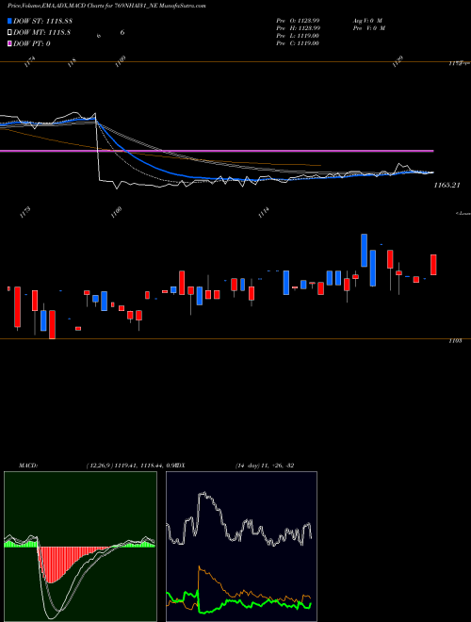Click the 'Pre H: 1123.99' value
This screenshot has height=622, width=471.
pyautogui.click(x=298, y=28)
